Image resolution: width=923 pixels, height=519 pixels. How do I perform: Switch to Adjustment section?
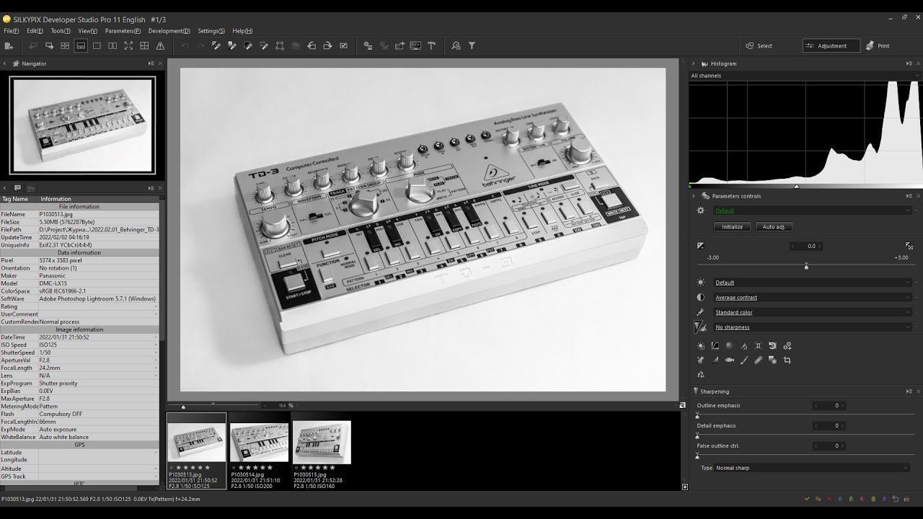[x=831, y=45]
